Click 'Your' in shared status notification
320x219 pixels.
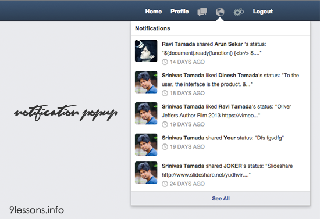230,138
